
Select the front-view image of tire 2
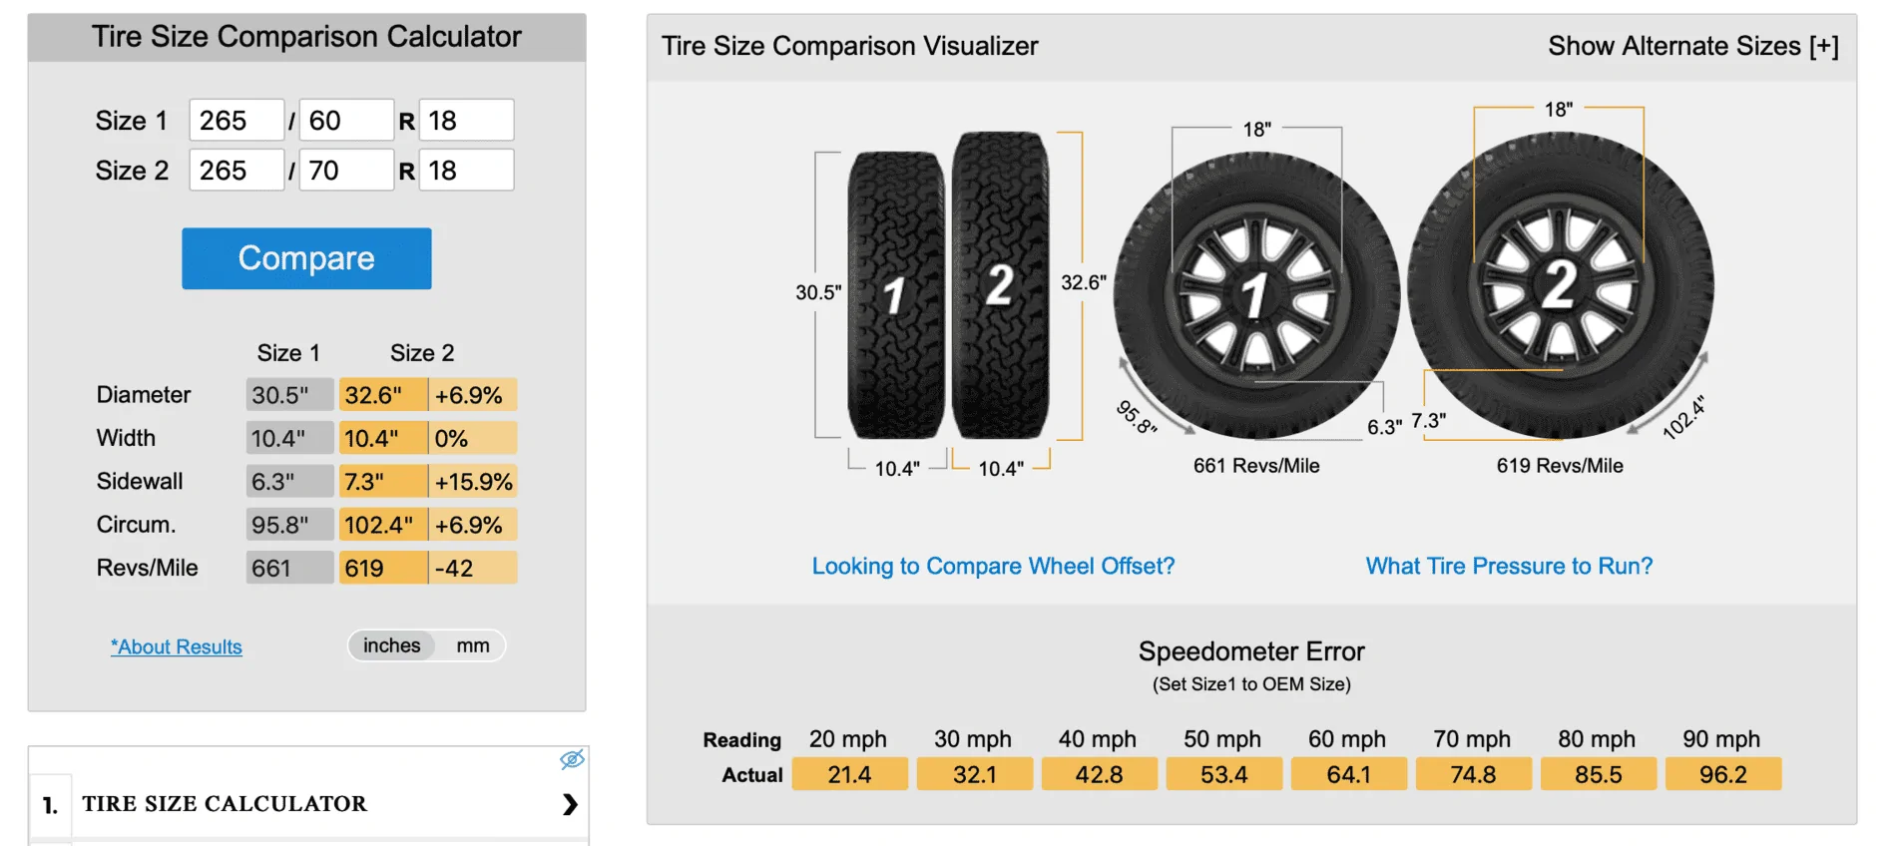click(x=1562, y=284)
